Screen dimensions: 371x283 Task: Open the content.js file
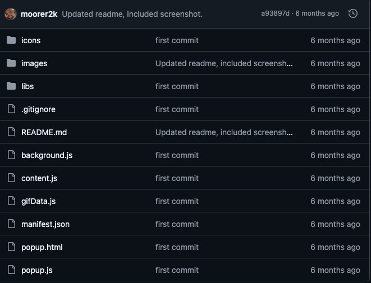pos(39,178)
